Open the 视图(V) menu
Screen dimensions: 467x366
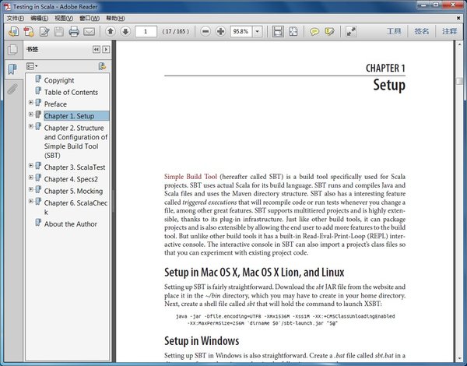(64, 19)
